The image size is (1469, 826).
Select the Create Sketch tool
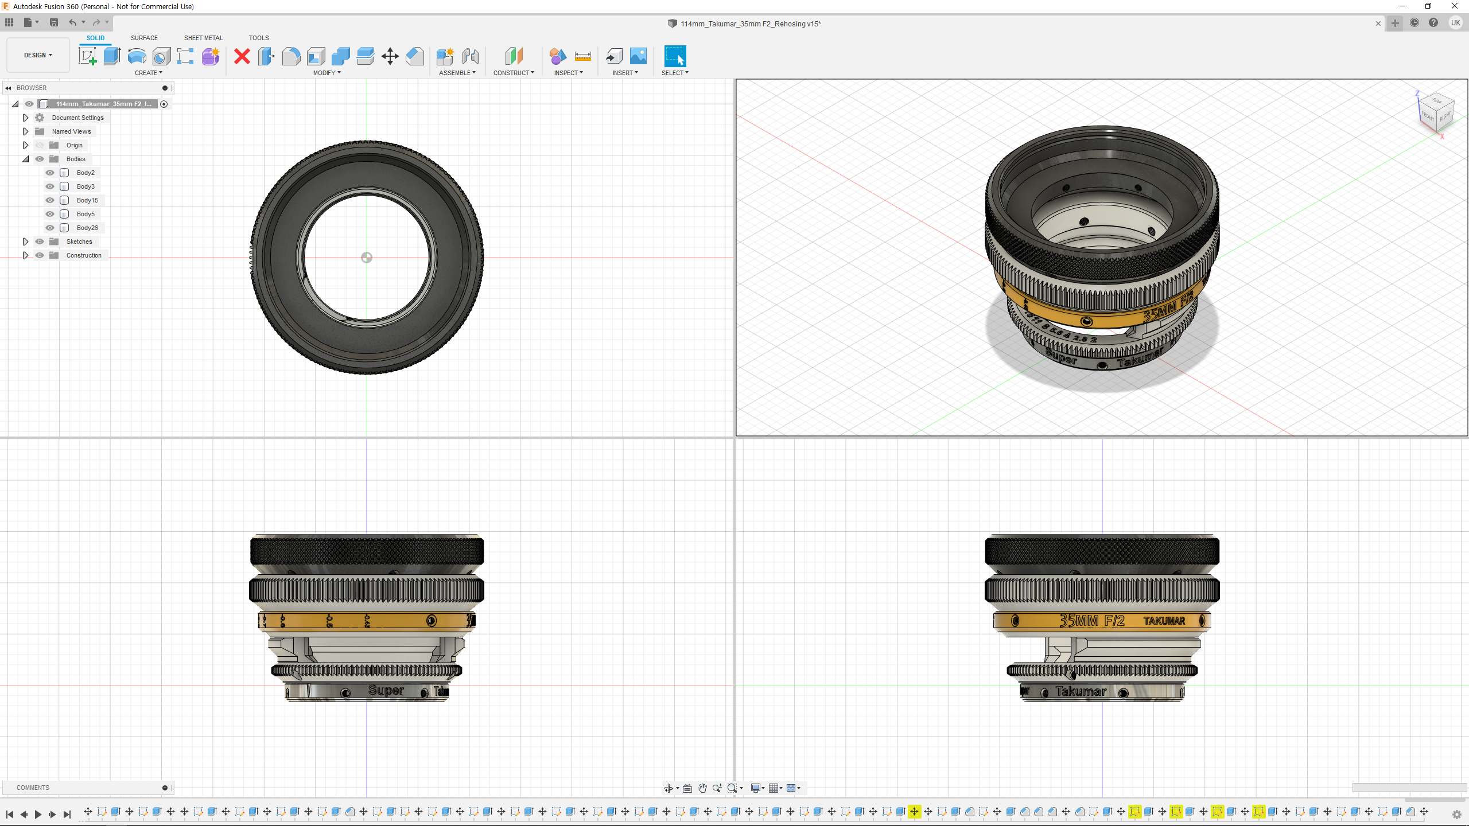coord(87,56)
